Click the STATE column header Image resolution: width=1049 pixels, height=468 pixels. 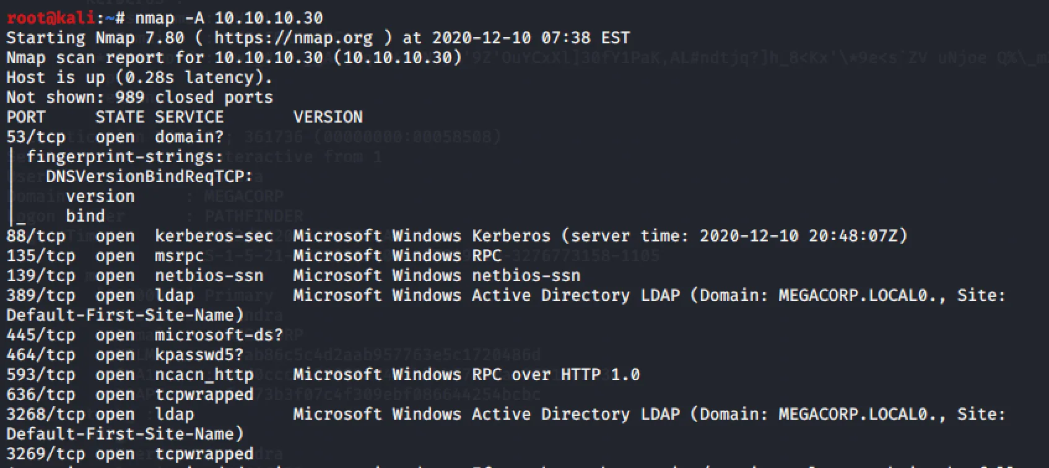click(x=120, y=117)
